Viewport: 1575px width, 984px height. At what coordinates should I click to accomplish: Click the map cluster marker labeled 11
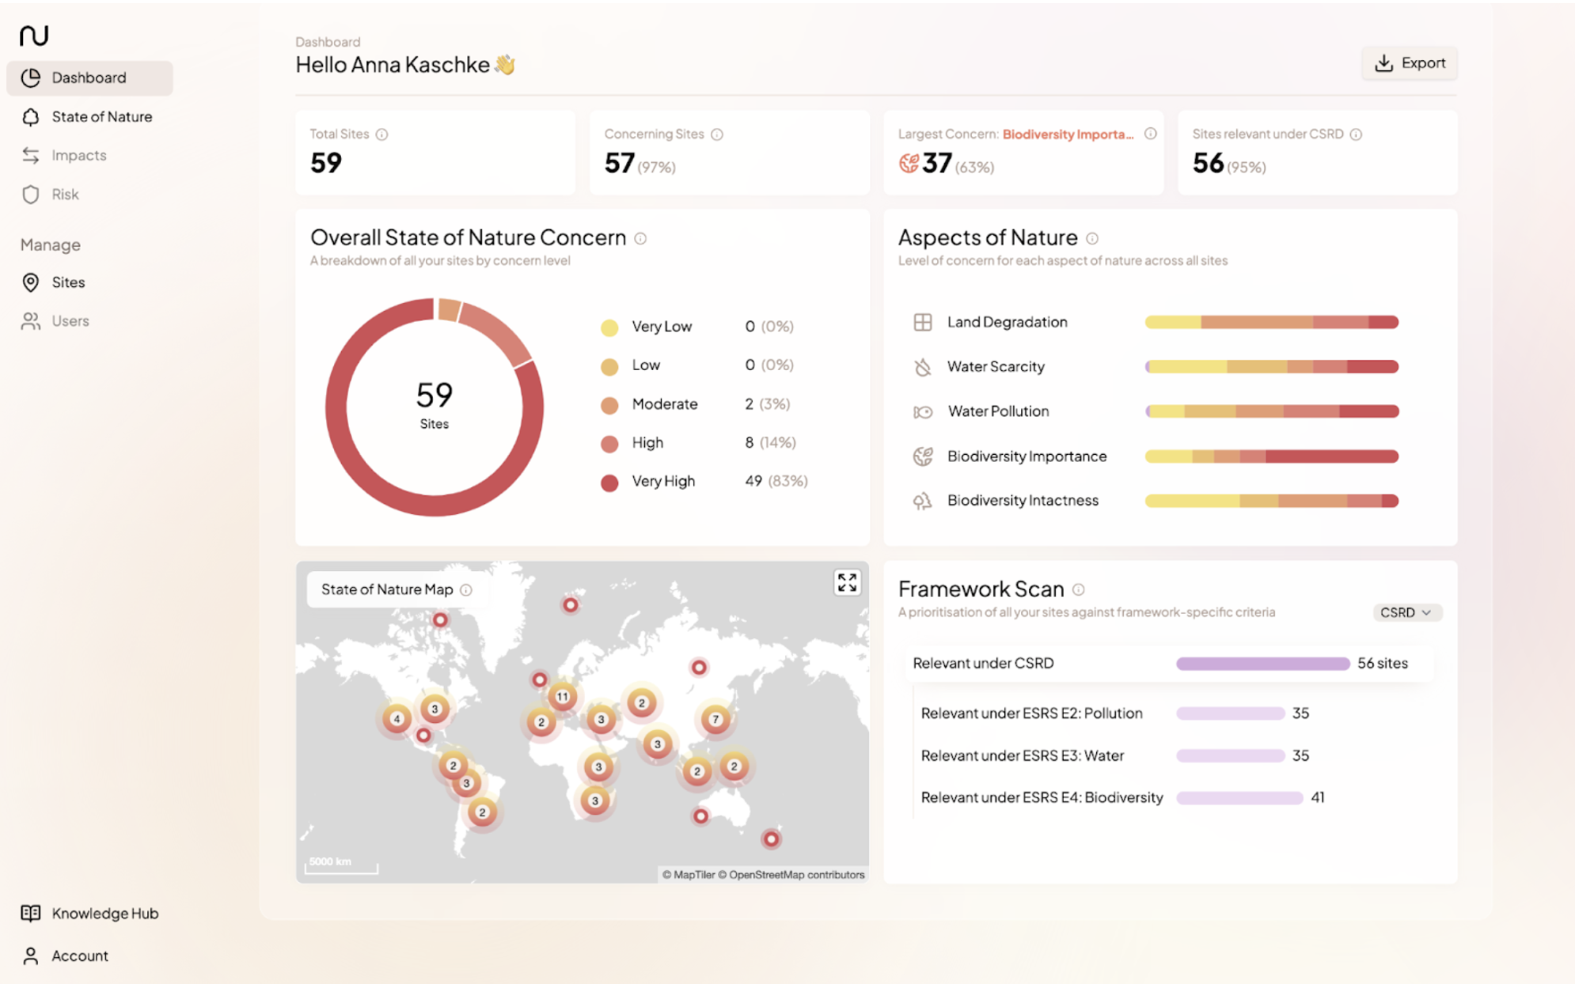562,697
